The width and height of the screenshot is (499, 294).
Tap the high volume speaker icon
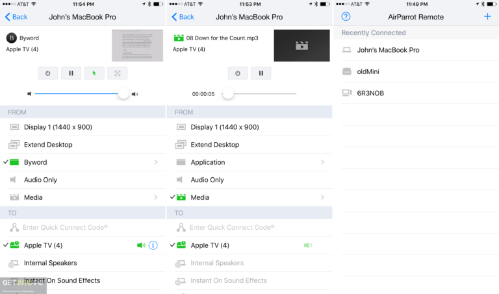coord(135,93)
